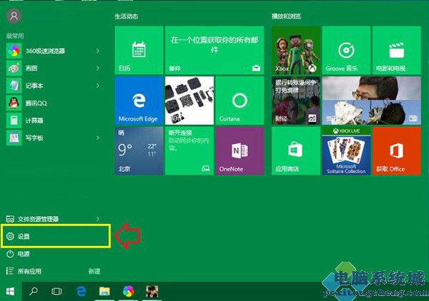Open Groove 音乐 tile
The width and height of the screenshot is (429, 301).
pos(346,50)
